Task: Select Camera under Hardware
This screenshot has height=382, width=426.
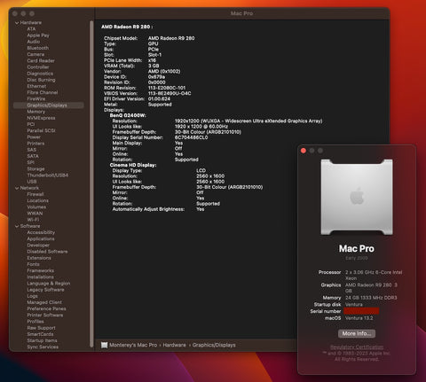Action: tap(35, 54)
